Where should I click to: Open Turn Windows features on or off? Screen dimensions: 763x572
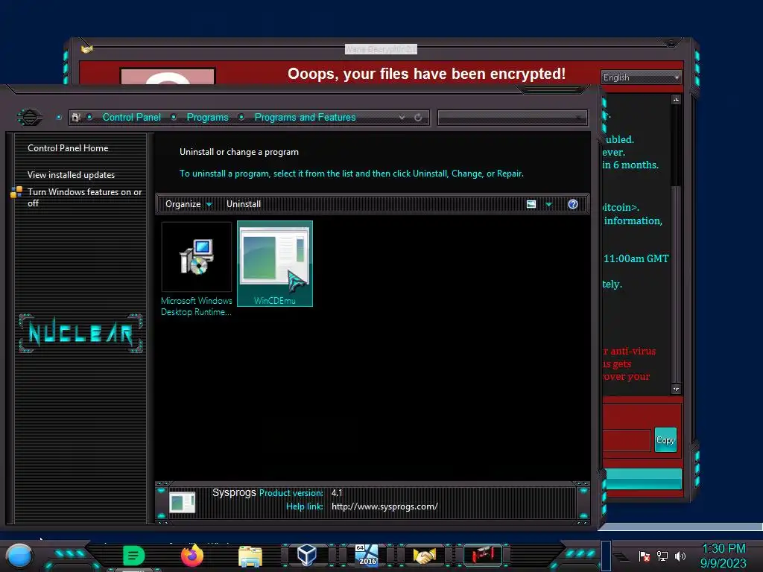[x=85, y=197]
